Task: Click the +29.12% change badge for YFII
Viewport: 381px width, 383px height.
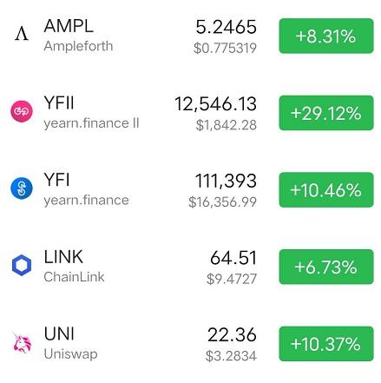Action: pos(326,113)
